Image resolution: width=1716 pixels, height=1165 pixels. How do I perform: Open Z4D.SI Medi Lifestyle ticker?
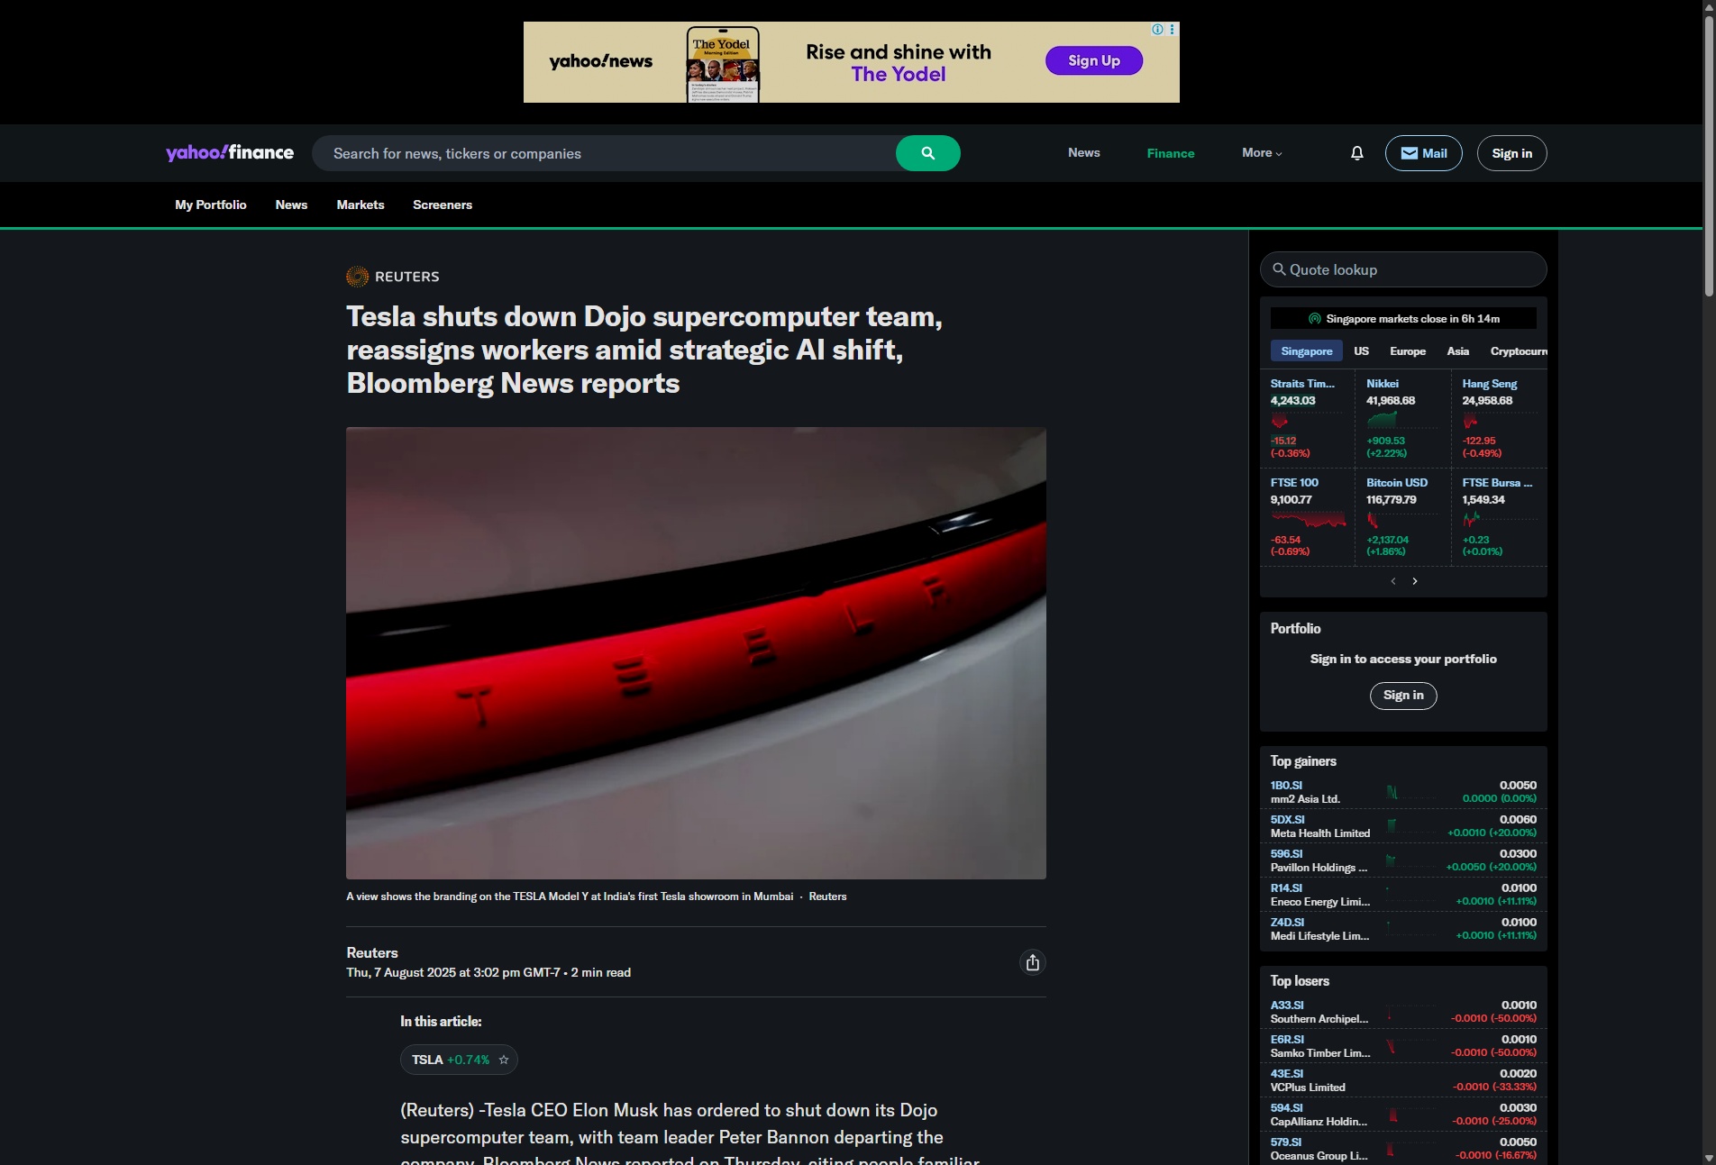1287,923
